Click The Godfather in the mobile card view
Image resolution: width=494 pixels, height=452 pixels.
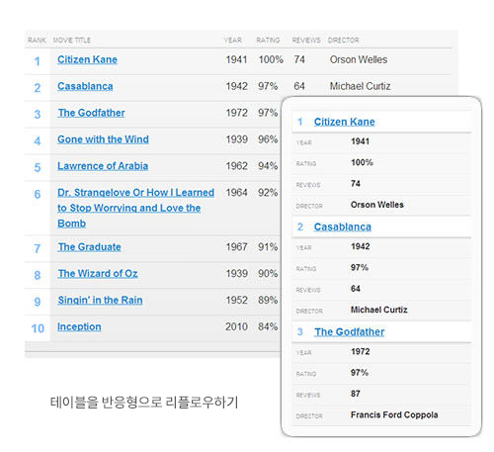click(x=349, y=332)
